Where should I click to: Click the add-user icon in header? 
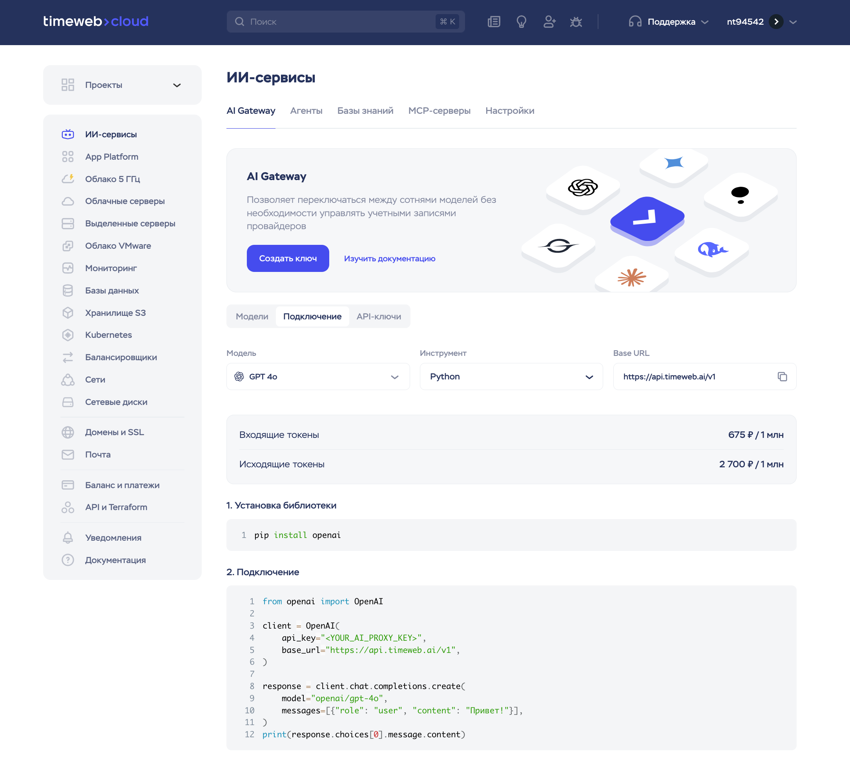[549, 22]
